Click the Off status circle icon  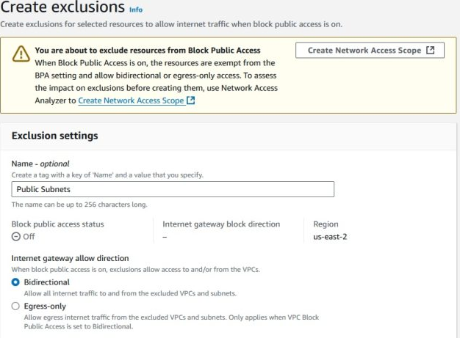[16, 237]
